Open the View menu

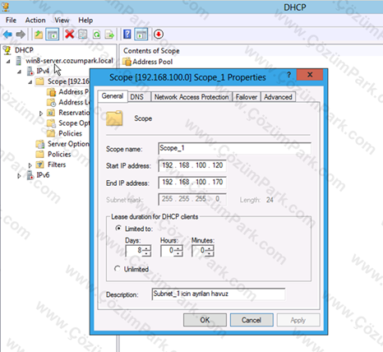pyautogui.click(x=62, y=21)
